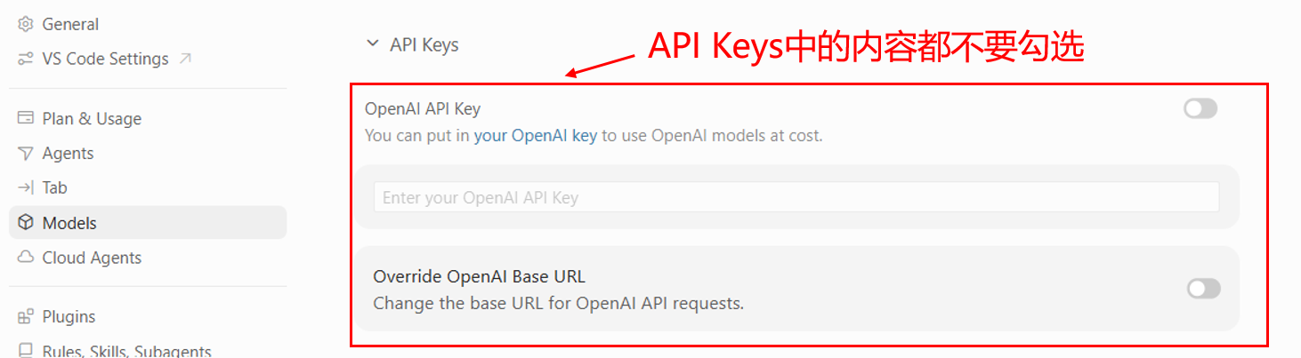Click the Rules, Skills, Subagents book icon
This screenshot has height=358, width=1301.
pos(26,351)
